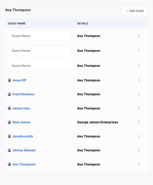Viewport: 153px width, 185px height.
Task: Focus the third Guest Name input field
Action: point(40,65)
